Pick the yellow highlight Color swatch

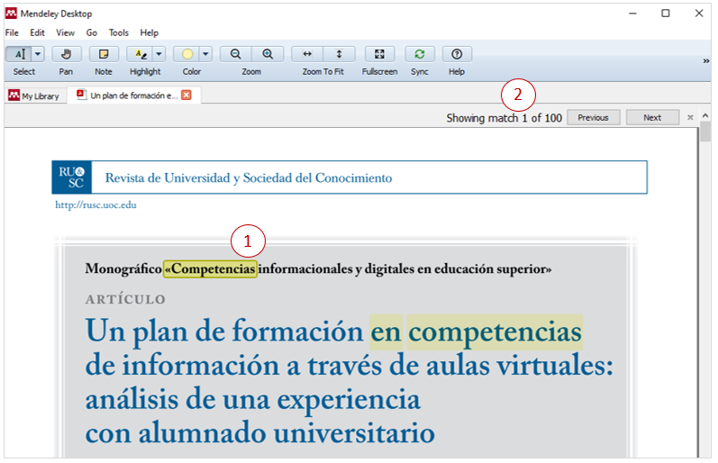[186, 54]
